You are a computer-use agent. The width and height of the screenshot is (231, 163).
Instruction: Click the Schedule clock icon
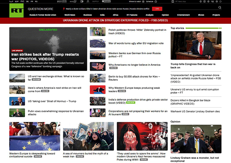(x=156, y=2)
